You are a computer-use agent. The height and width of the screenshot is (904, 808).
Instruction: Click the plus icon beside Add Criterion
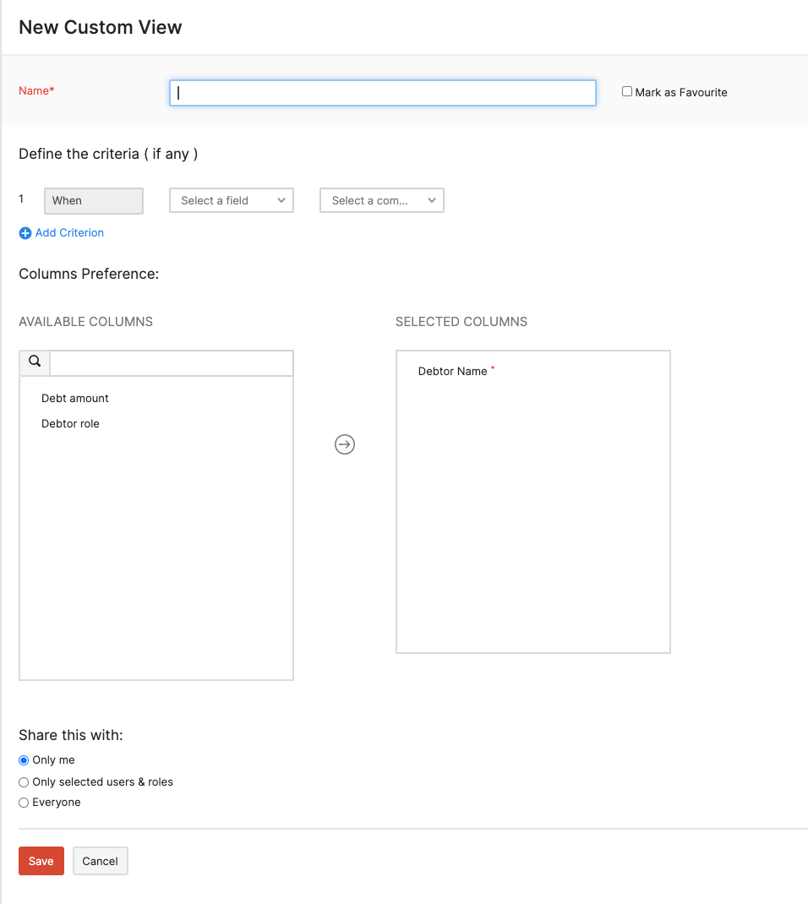tap(25, 233)
